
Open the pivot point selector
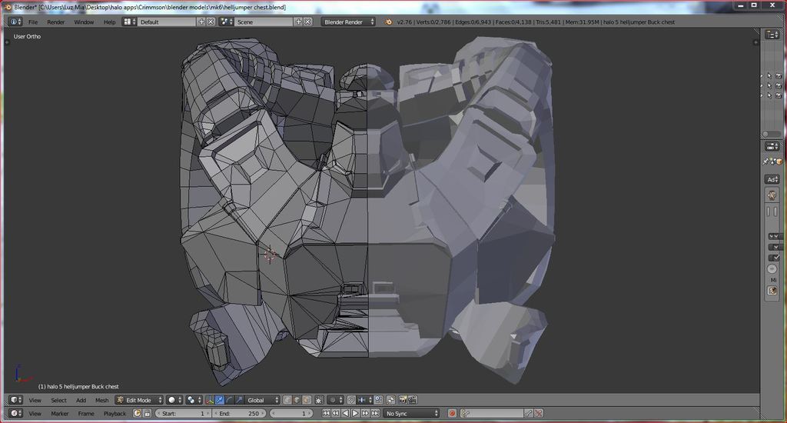(x=193, y=400)
